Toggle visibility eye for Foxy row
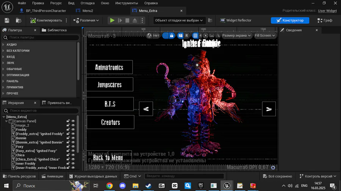Image resolution: width=341 pixels, height=191 pixels. 73,146
